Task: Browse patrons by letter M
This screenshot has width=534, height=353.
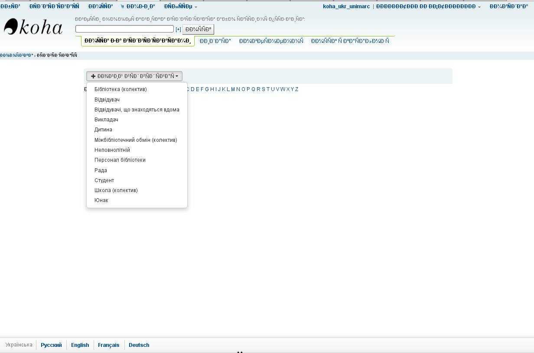Action: pyautogui.click(x=233, y=89)
